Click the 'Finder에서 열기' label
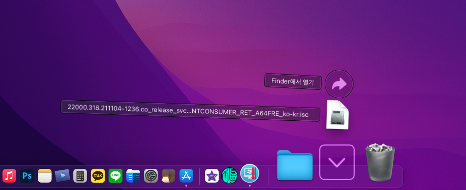The width and height of the screenshot is (466, 190). point(293,81)
